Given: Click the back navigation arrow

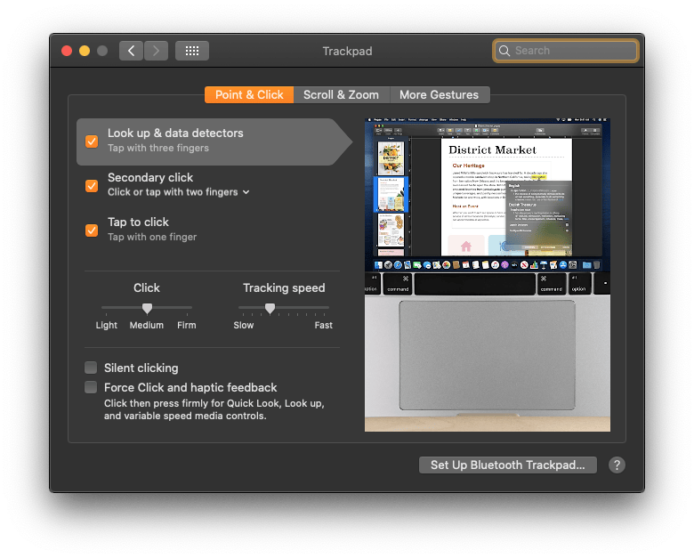Looking at the screenshot, I should coord(132,51).
